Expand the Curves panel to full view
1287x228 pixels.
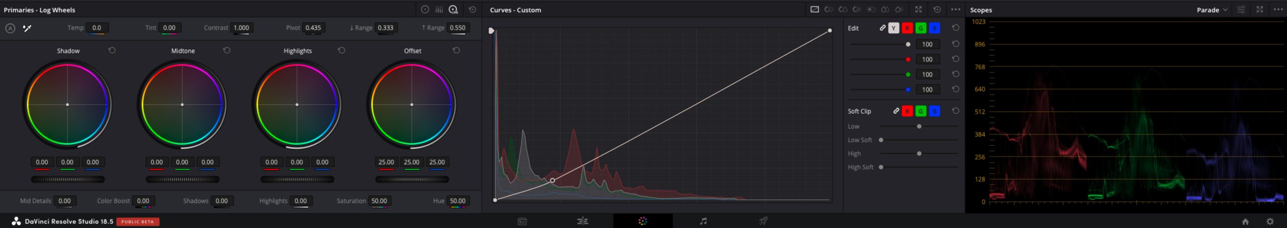pyautogui.click(x=918, y=10)
